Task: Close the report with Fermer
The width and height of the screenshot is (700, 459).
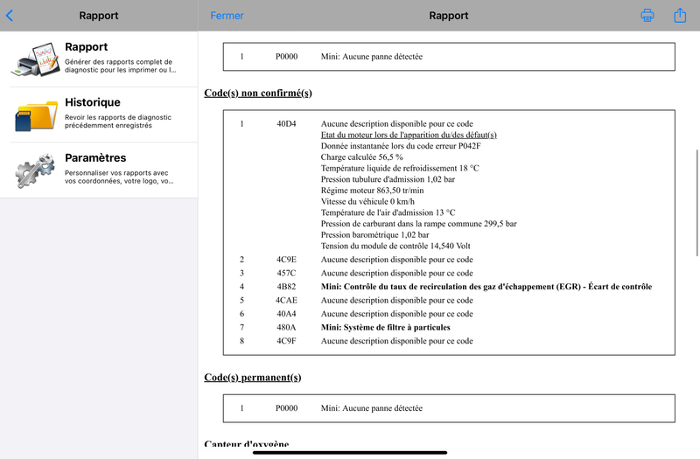Action: click(227, 16)
